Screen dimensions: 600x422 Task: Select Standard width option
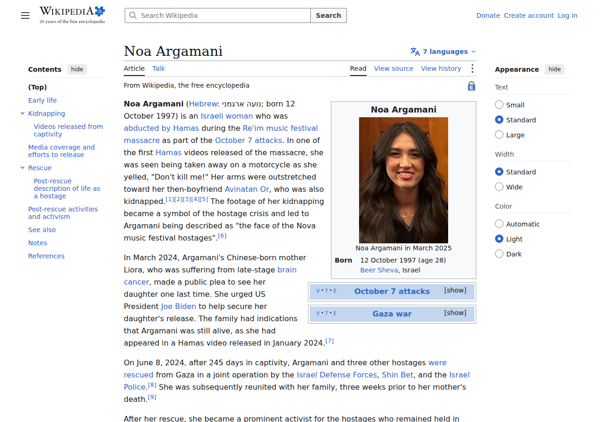pyautogui.click(x=499, y=172)
